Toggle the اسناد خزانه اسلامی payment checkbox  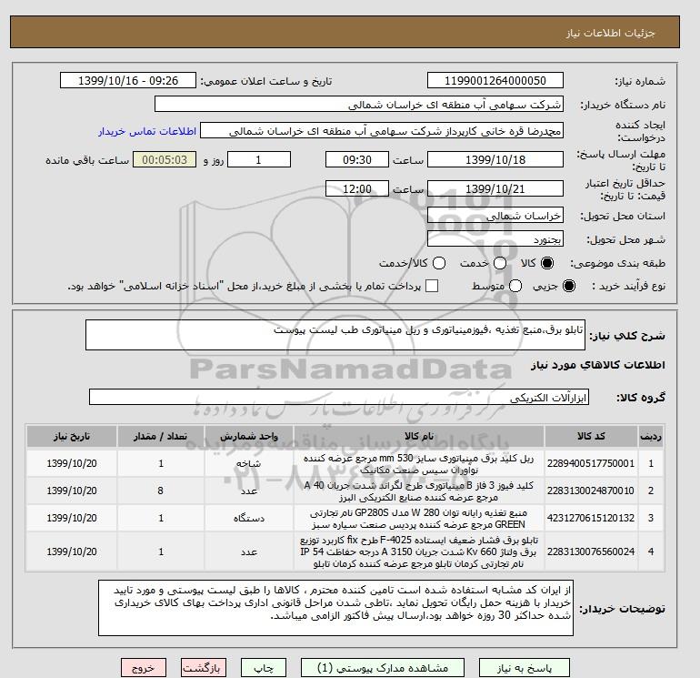432,286
